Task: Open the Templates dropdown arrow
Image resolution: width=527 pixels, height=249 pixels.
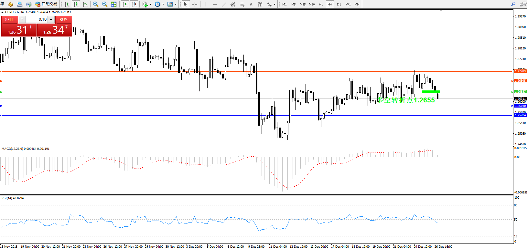Action: (176, 5)
